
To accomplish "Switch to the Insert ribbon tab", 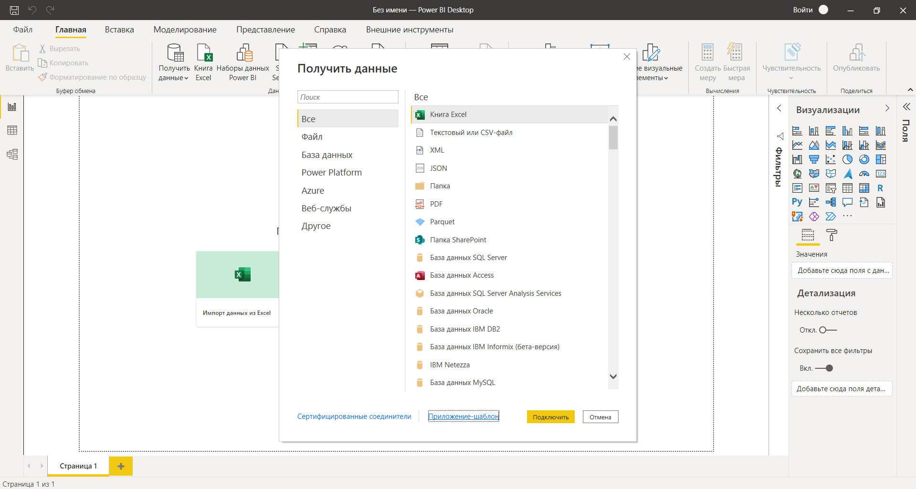I will point(119,30).
